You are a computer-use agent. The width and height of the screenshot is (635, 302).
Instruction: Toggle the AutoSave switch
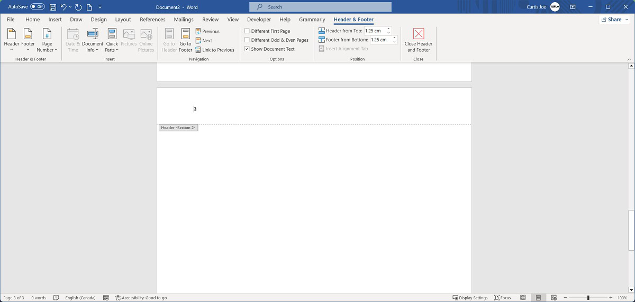pyautogui.click(x=38, y=7)
